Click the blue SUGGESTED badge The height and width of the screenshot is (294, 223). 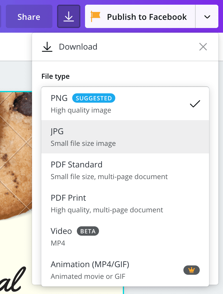[x=94, y=98]
